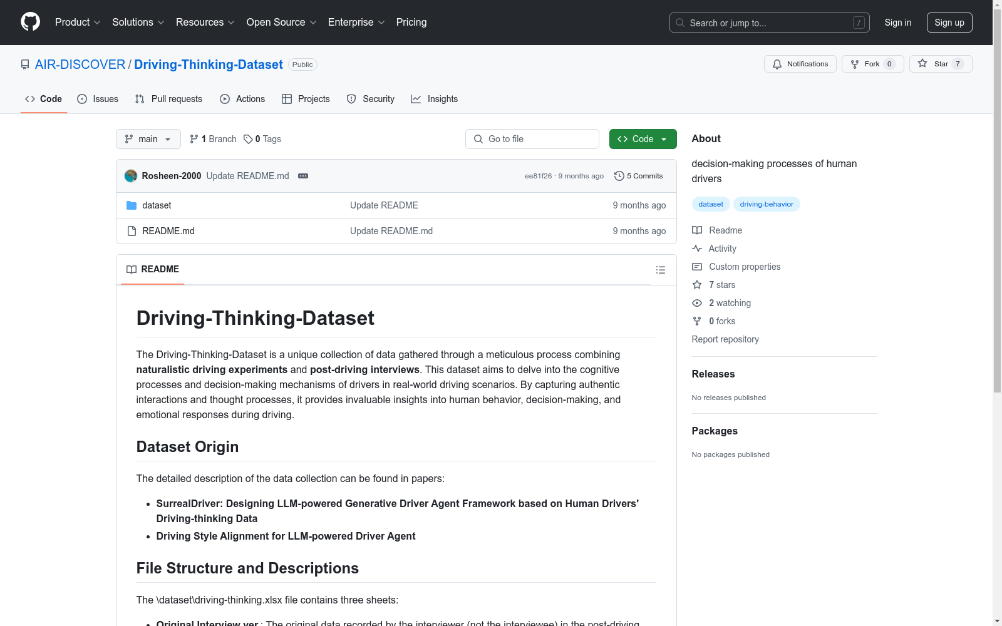1002x626 pixels.
Task: Switch to the Projects tab
Action: (306, 99)
